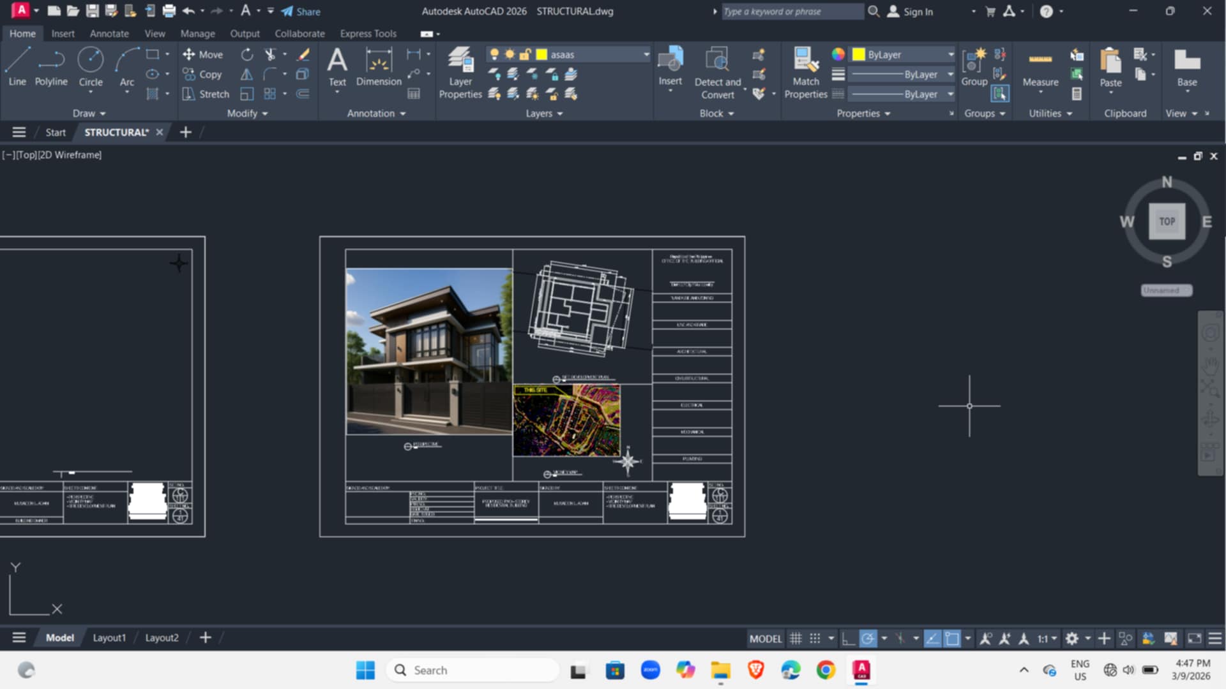The height and width of the screenshot is (689, 1226).
Task: Click the Rotate tool icon
Action: click(247, 55)
